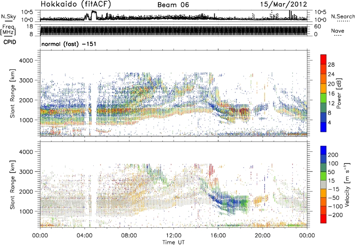Click the 200 label on Velocity colorbar

pos(333,155)
